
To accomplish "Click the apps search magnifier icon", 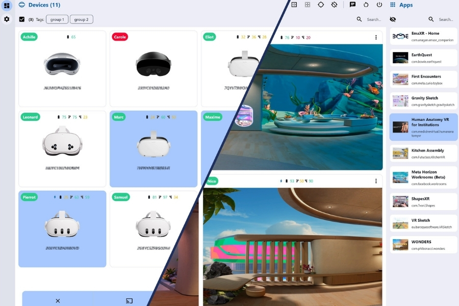I will click(431, 19).
